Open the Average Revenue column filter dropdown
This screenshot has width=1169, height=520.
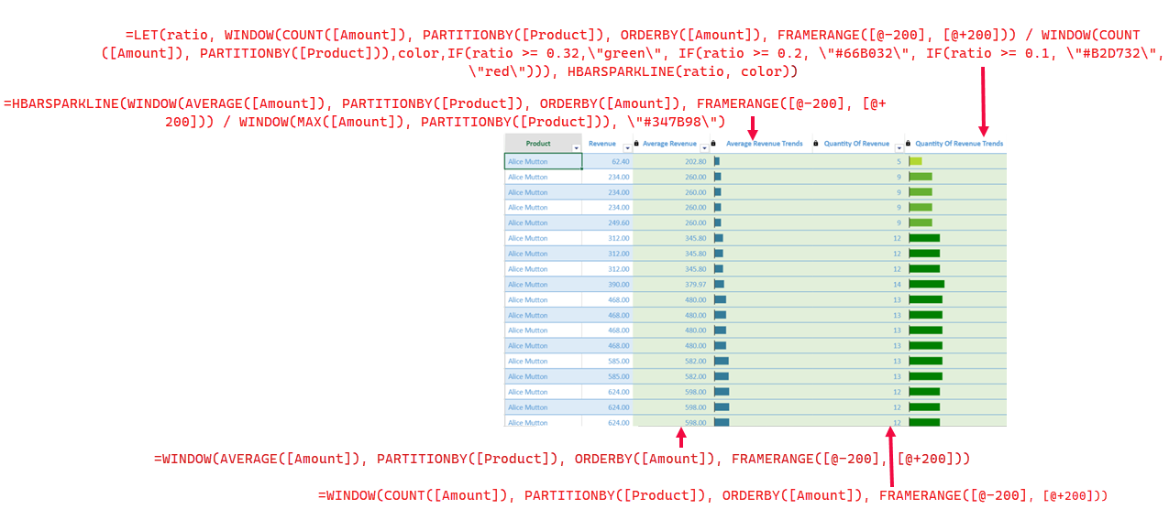point(705,147)
